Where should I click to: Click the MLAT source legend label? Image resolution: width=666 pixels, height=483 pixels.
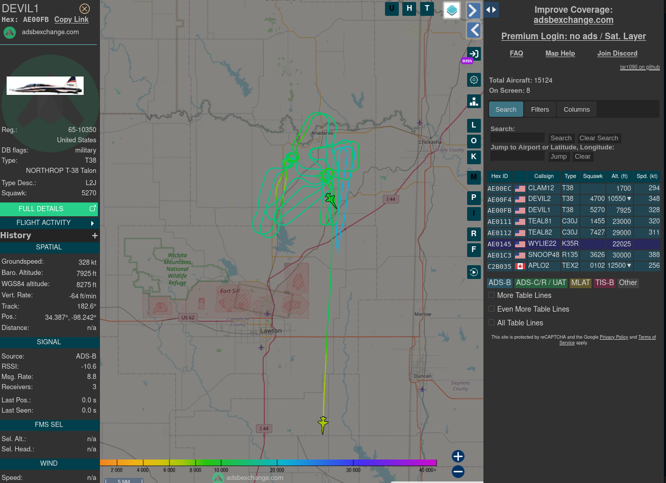pos(580,283)
